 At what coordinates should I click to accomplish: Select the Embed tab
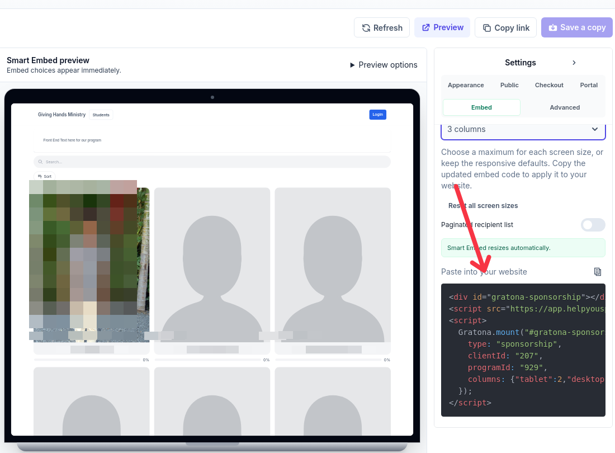[481, 107]
